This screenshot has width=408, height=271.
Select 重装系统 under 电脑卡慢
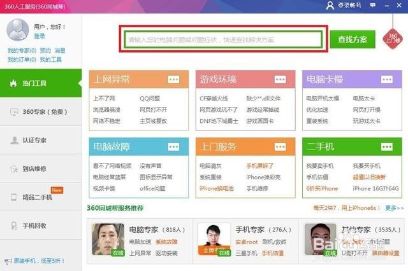point(317,121)
